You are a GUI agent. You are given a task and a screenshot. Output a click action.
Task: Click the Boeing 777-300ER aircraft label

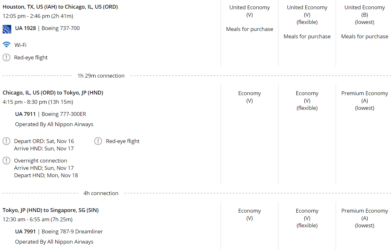pyautogui.click(x=64, y=114)
